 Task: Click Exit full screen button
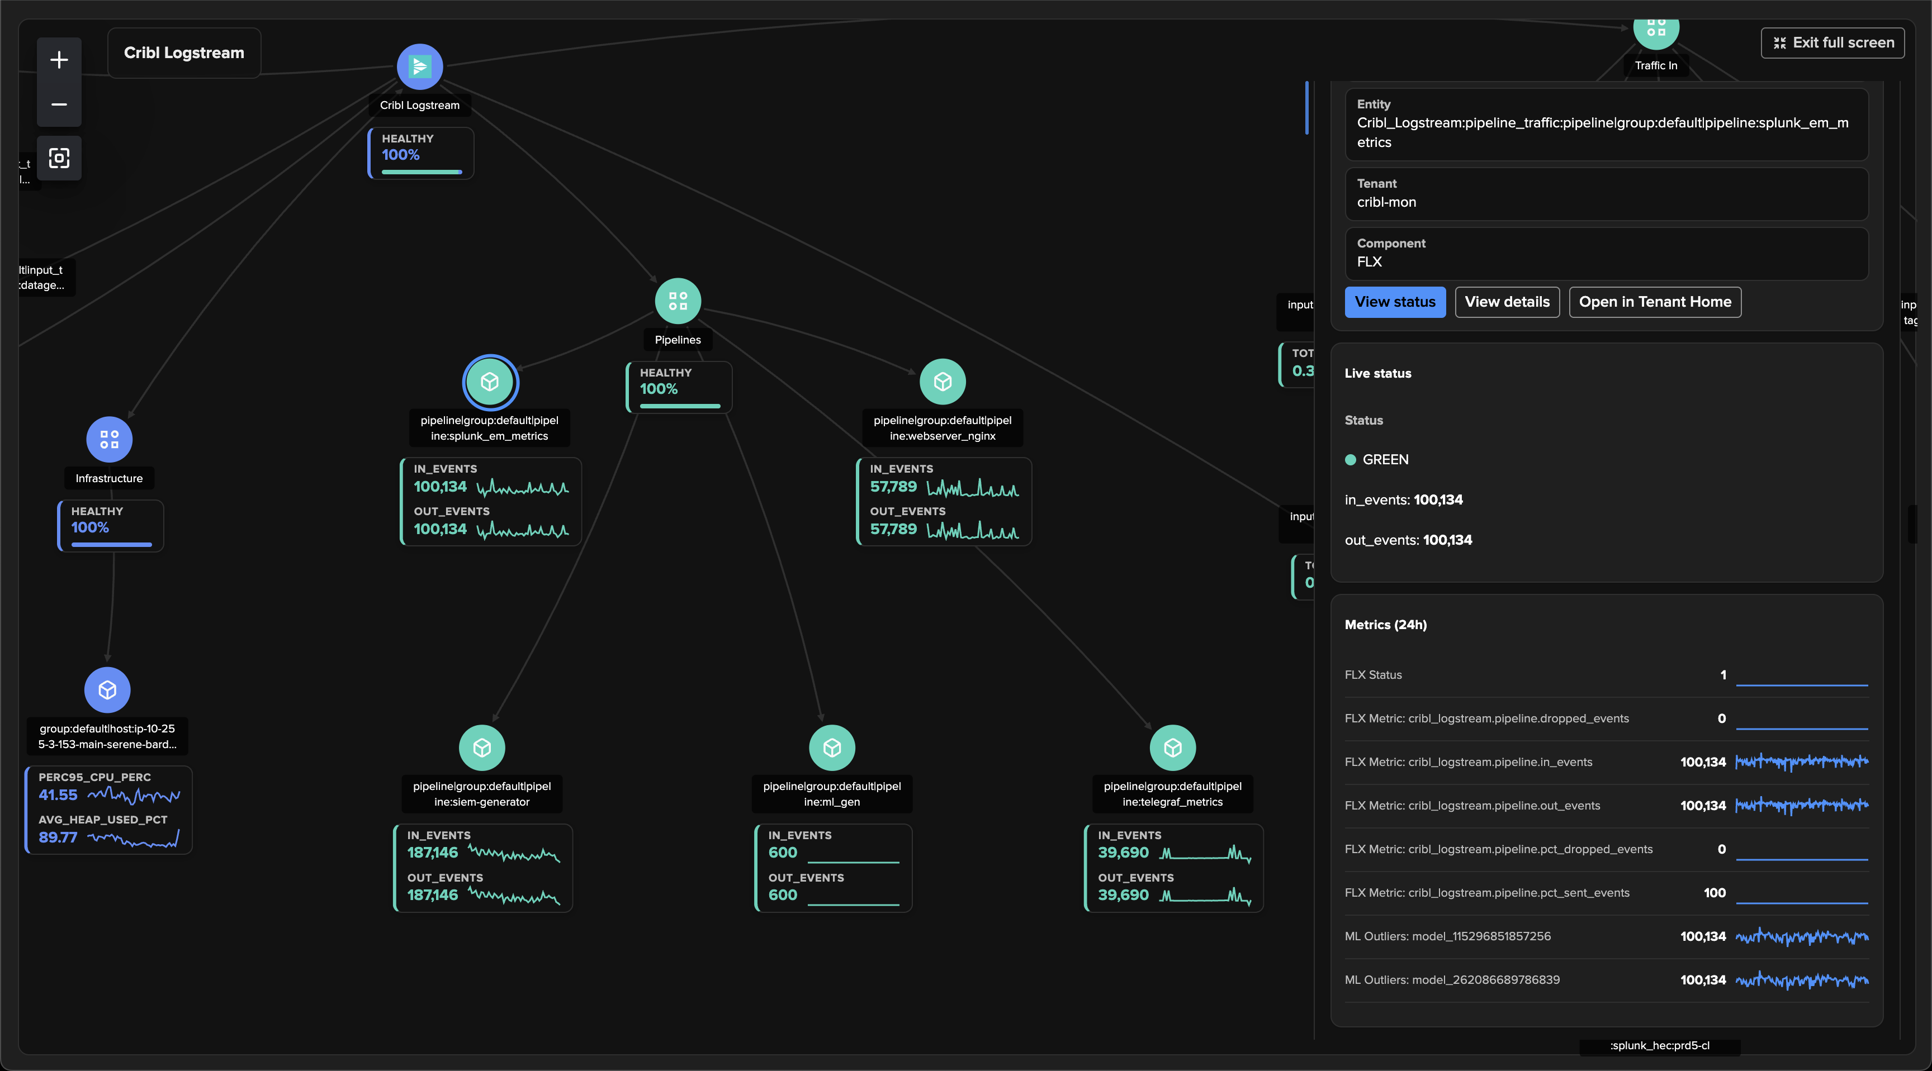click(1832, 42)
